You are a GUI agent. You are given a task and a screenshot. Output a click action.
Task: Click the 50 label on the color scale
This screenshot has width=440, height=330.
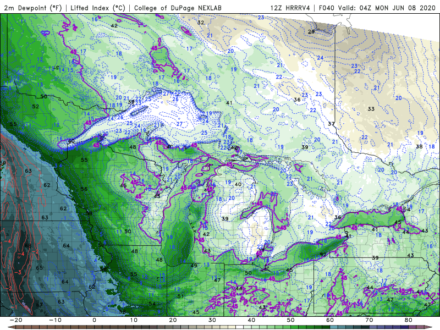[x=291, y=320]
